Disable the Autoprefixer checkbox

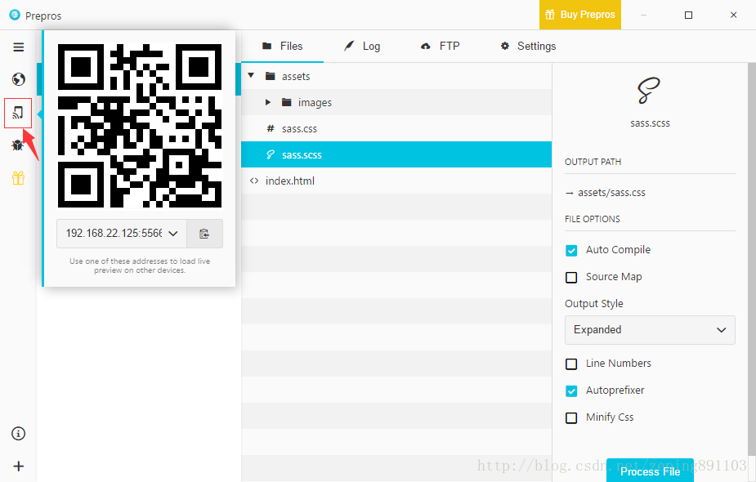571,391
